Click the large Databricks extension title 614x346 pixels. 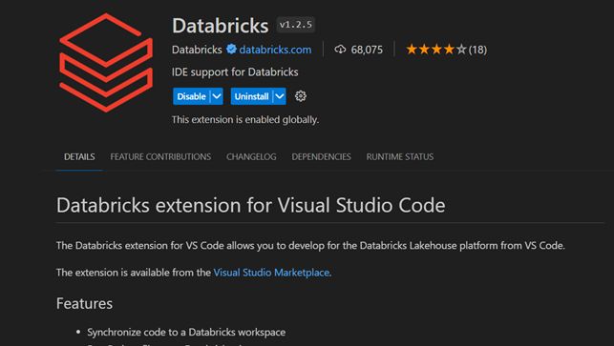pyautogui.click(x=221, y=26)
